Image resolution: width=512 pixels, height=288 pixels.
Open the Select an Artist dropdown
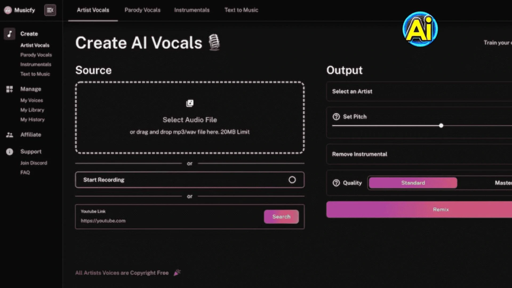419,91
